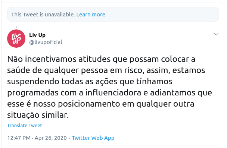Click the word 'influenciadora' in the tweet

pos(113,93)
